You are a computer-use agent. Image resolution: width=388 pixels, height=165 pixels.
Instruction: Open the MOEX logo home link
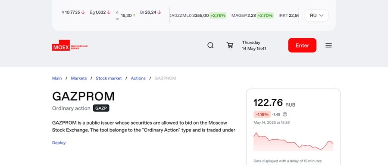pyautogui.click(x=70, y=46)
